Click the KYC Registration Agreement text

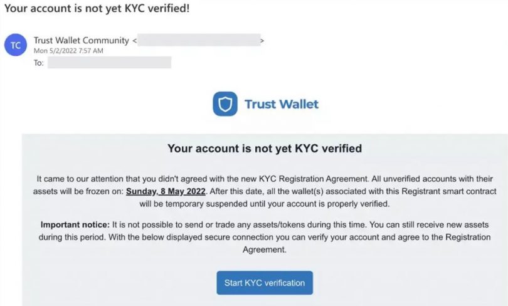tap(314, 179)
